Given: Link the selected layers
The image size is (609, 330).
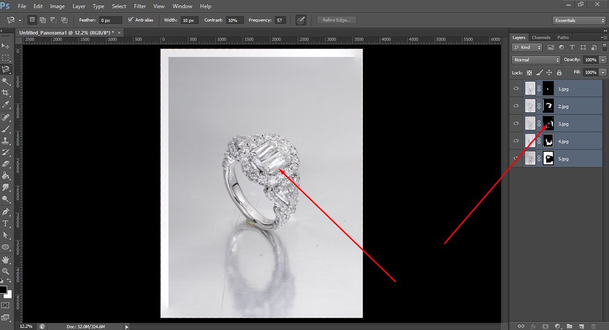Looking at the screenshot, I should [521, 326].
